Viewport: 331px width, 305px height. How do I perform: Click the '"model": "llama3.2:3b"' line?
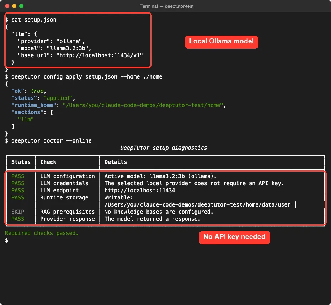coord(54,48)
